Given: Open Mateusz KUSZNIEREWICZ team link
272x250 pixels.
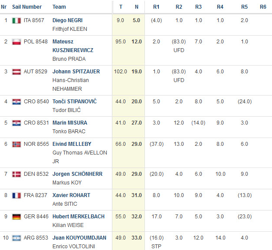Looking at the screenshot, I should (73, 46).
